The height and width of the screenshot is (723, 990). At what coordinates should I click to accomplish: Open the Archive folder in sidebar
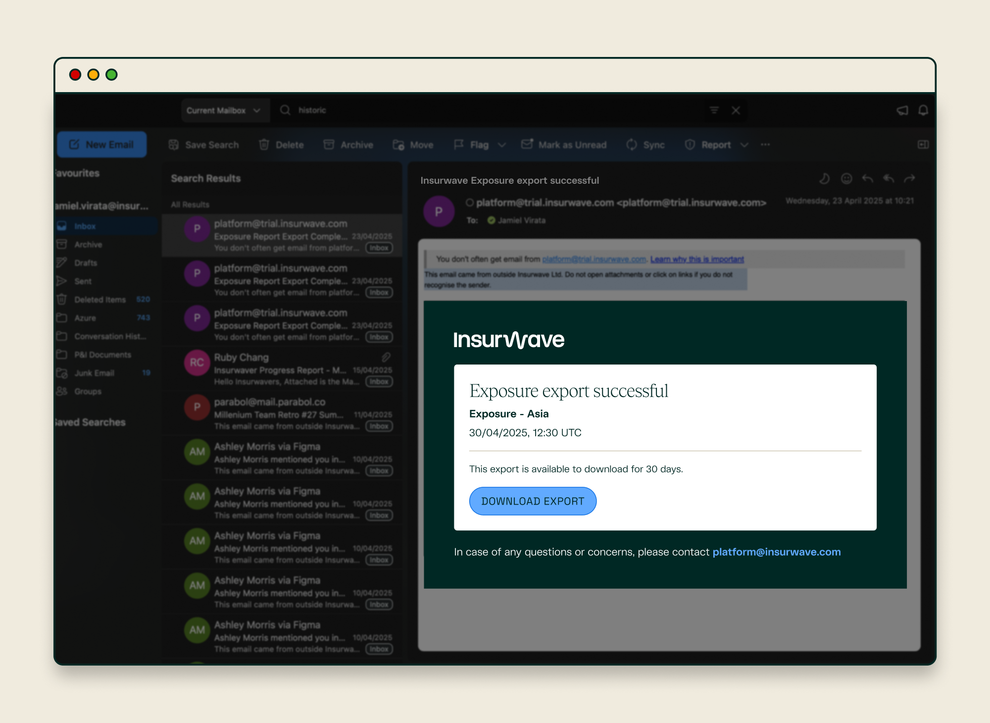point(106,244)
